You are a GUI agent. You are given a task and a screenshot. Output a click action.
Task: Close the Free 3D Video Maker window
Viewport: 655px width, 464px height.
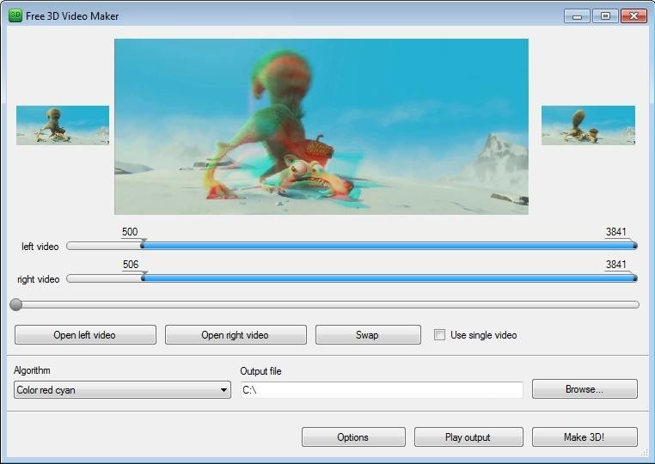pos(634,16)
